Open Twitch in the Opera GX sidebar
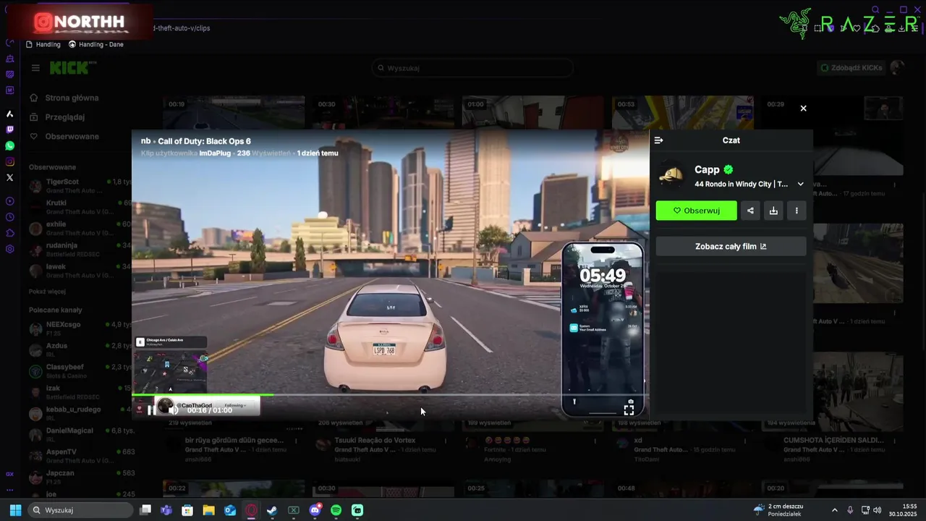Image resolution: width=926 pixels, height=521 pixels. tap(10, 130)
